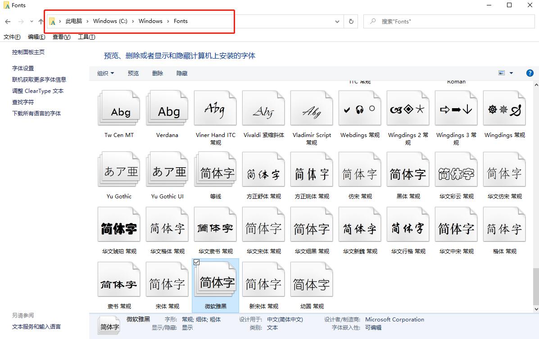The height and width of the screenshot is (339, 539).
Task: Click the refresh icon in the address bar
Action: tap(351, 21)
